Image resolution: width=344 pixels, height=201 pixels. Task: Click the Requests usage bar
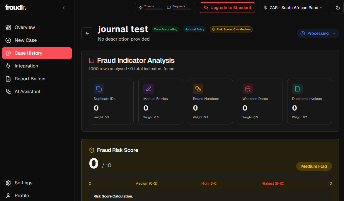click(x=182, y=9)
